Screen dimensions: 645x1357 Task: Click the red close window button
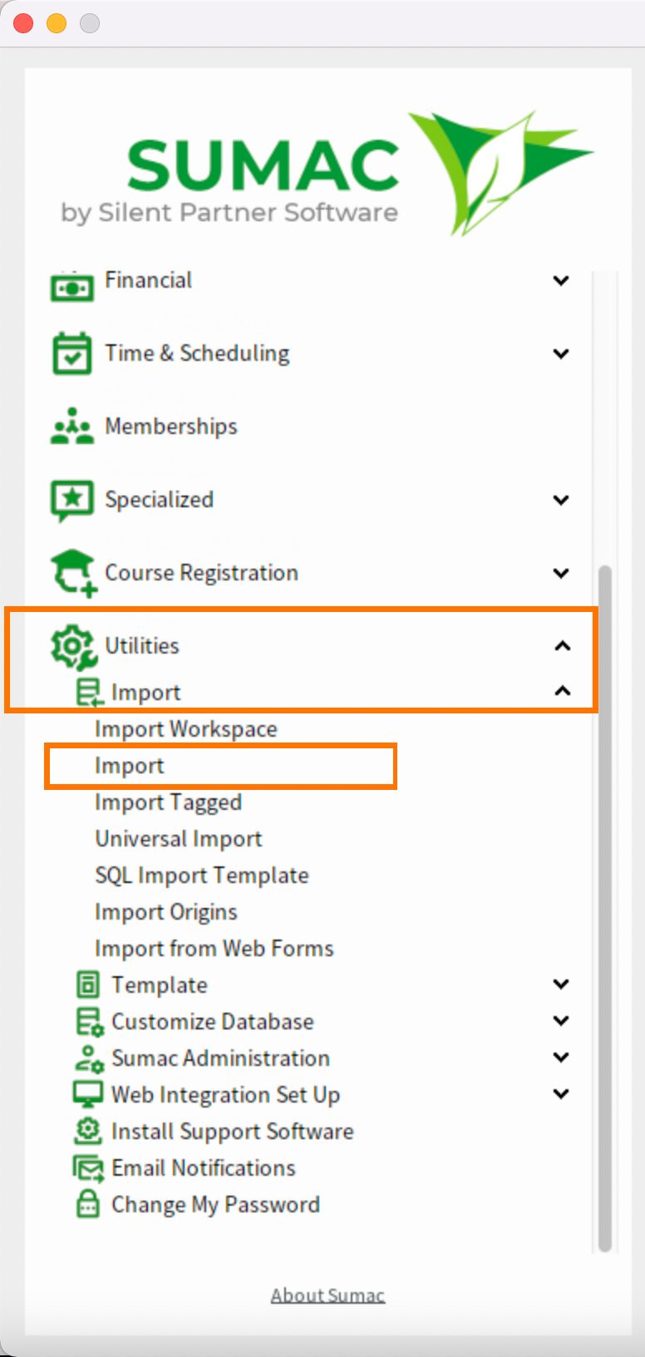pyautogui.click(x=23, y=23)
